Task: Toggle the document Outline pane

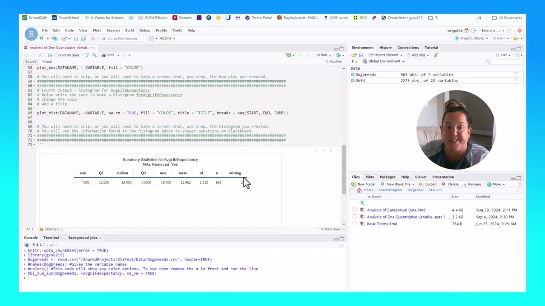Action: pos(333,62)
